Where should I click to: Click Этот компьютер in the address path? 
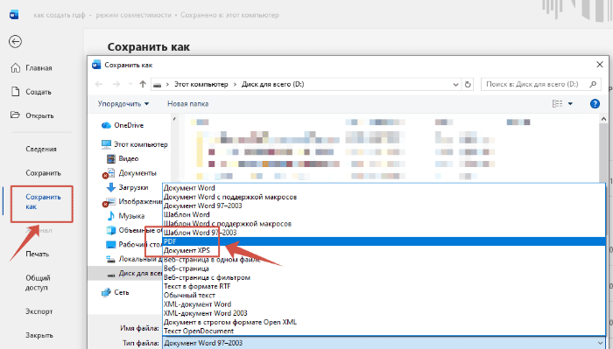201,84
